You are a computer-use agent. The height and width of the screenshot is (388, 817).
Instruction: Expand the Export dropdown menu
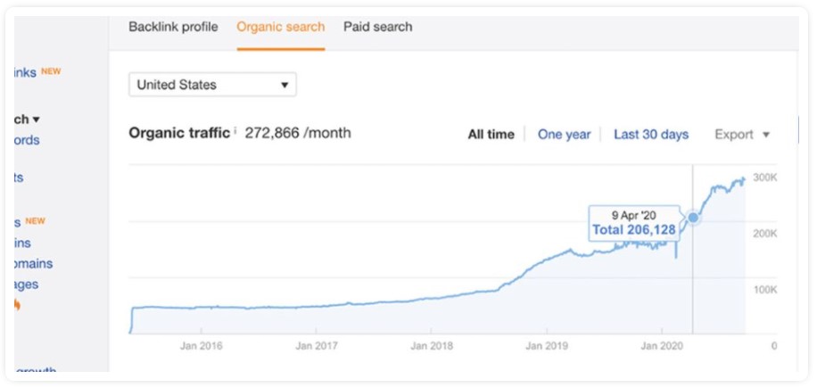pos(742,134)
